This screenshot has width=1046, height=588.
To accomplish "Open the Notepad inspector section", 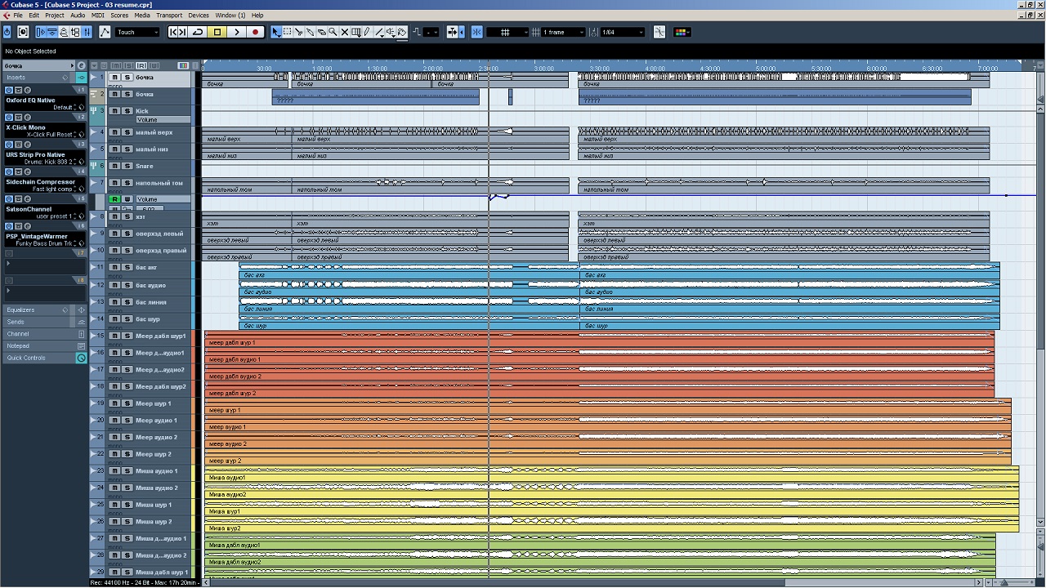I will [44, 346].
